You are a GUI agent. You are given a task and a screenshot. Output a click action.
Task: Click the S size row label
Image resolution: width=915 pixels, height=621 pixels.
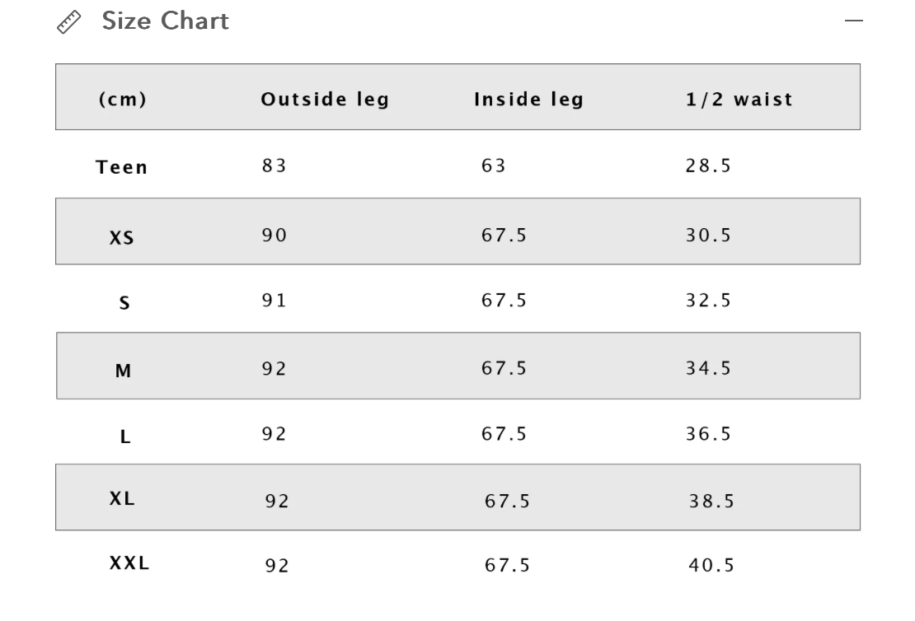point(124,303)
